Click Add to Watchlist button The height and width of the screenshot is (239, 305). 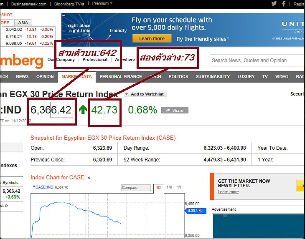145,94
